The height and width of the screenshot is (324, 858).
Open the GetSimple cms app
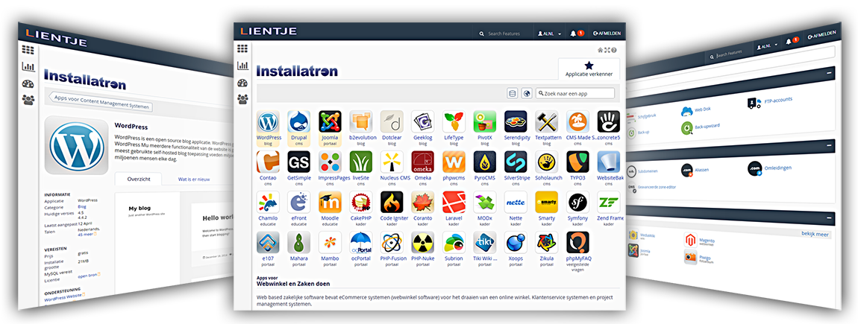coord(298,162)
